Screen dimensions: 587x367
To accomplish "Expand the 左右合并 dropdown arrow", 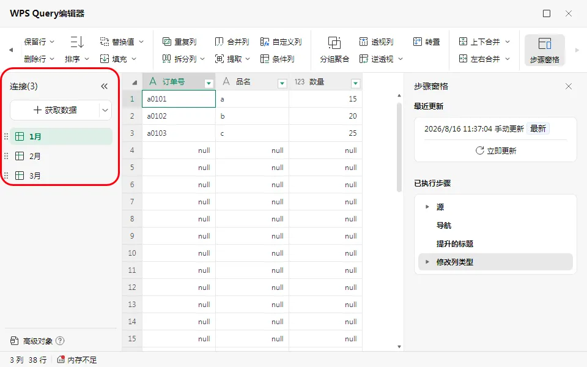I will pos(508,59).
